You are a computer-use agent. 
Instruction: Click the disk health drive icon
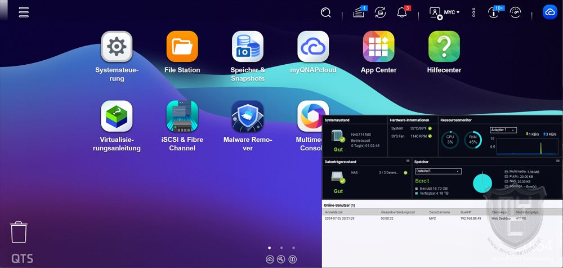click(338, 177)
